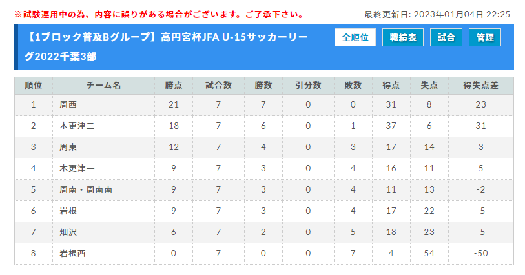Select the 試合数 column header
525x275 pixels.
point(218,86)
